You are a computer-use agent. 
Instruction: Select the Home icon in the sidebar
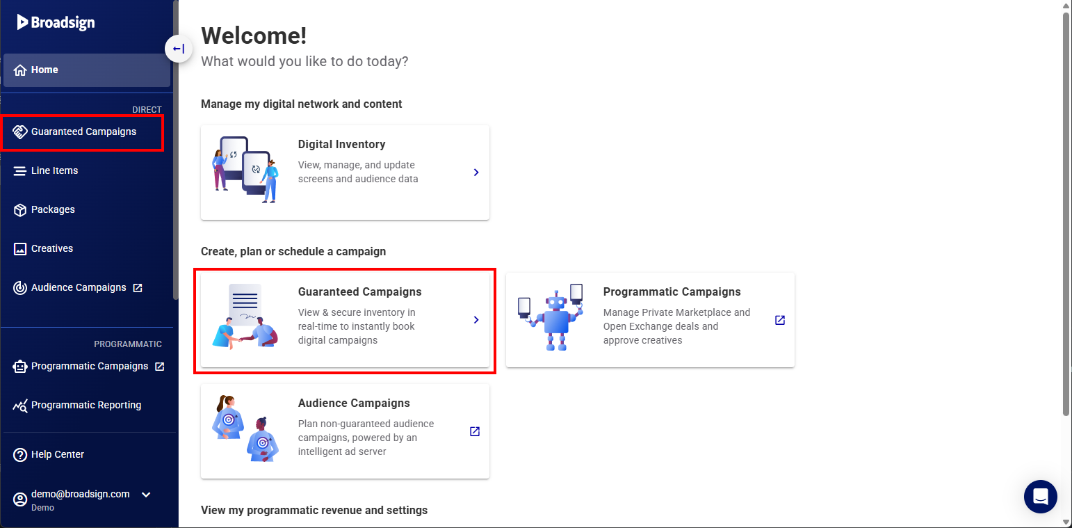(19, 69)
